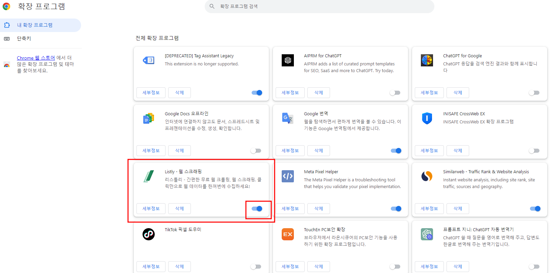Click the 전체 확장 프로그램 heading
Image resolution: width=557 pixels, height=273 pixels.
[157, 38]
